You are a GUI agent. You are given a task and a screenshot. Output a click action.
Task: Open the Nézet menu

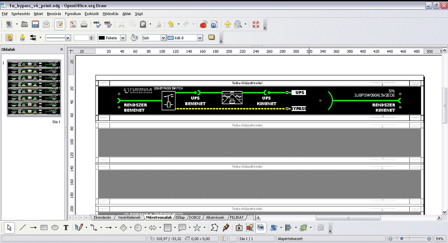[x=38, y=14]
